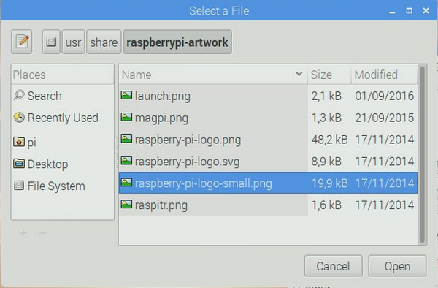Click the raspitr.png image icon
Screen dimensions: 438x288
(126, 205)
